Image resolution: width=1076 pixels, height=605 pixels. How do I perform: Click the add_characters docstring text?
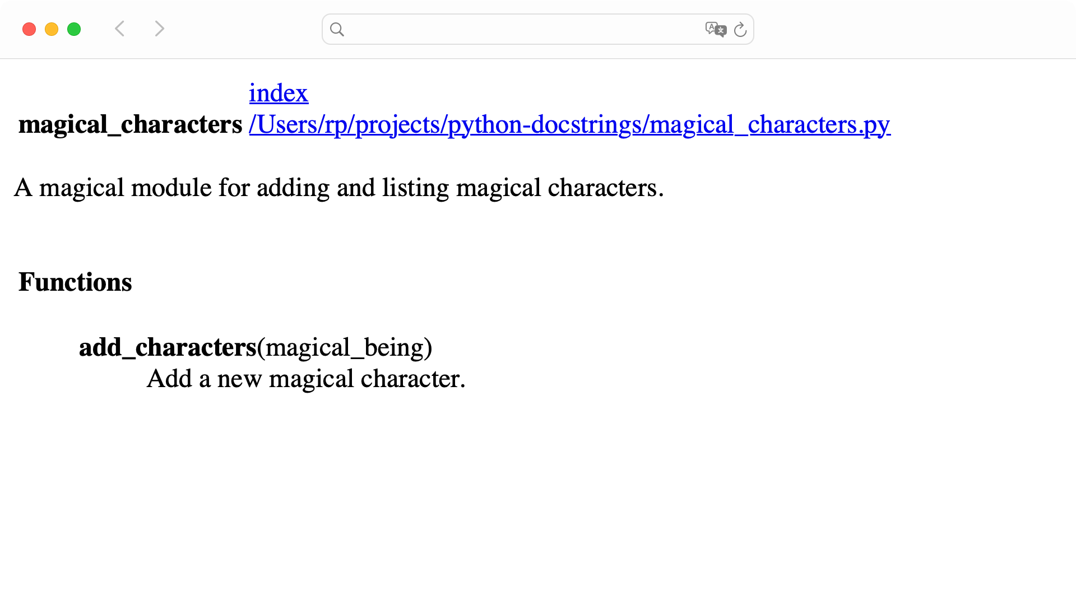coord(306,379)
